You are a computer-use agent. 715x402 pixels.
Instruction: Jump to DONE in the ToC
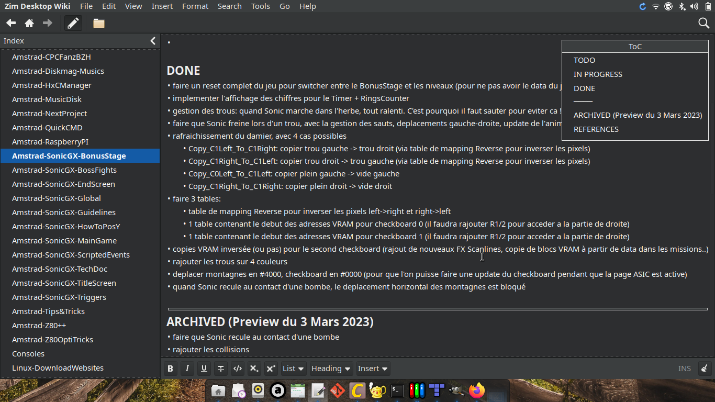point(584,88)
